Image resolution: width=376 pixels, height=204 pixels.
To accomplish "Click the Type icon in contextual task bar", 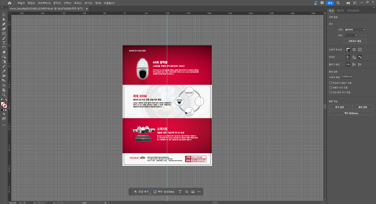I will (x=180, y=192).
